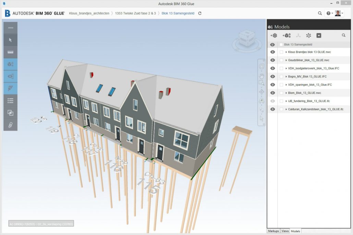Click the Add model cube icon

[274, 36]
